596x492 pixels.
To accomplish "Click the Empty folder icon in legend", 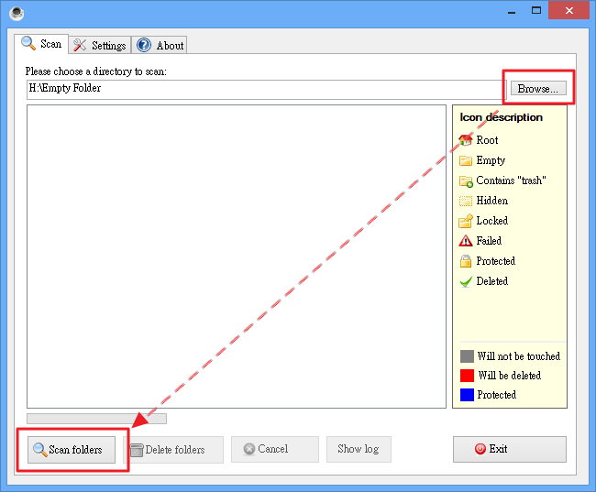I will pos(466,160).
